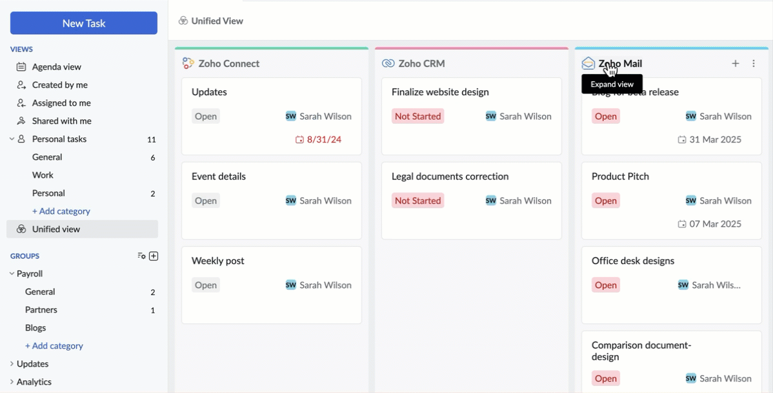Click Open status on Blog beta release card
The height and width of the screenshot is (393, 773).
pos(606,116)
